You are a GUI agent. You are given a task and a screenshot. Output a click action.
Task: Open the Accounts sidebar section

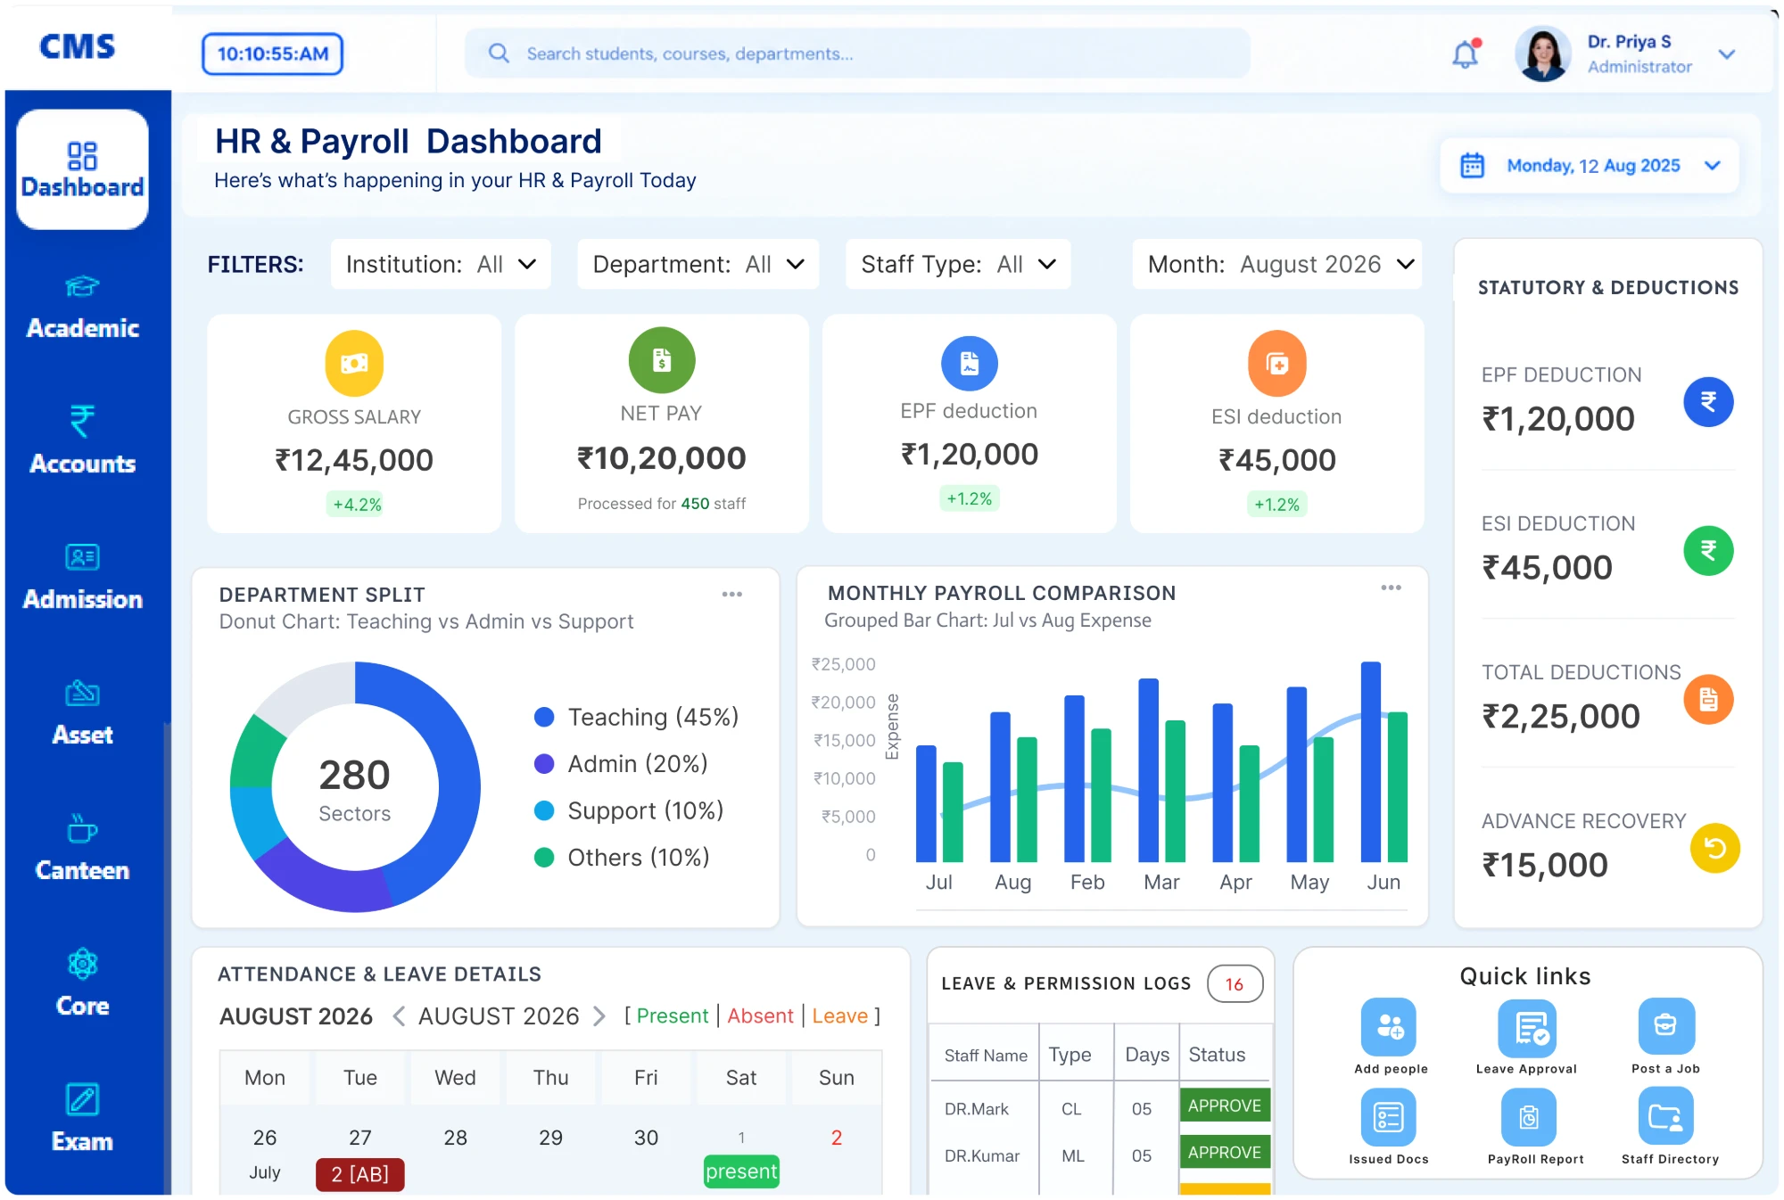coord(82,440)
